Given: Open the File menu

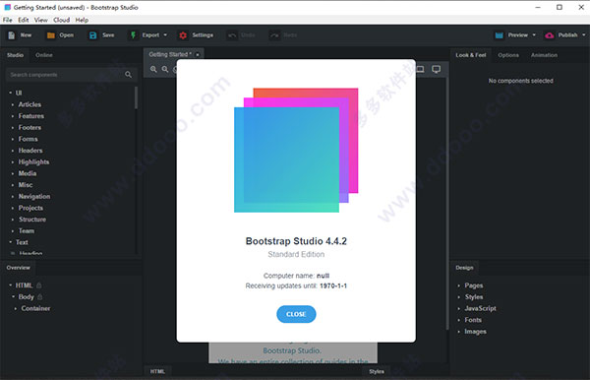Looking at the screenshot, I should 8,20.
